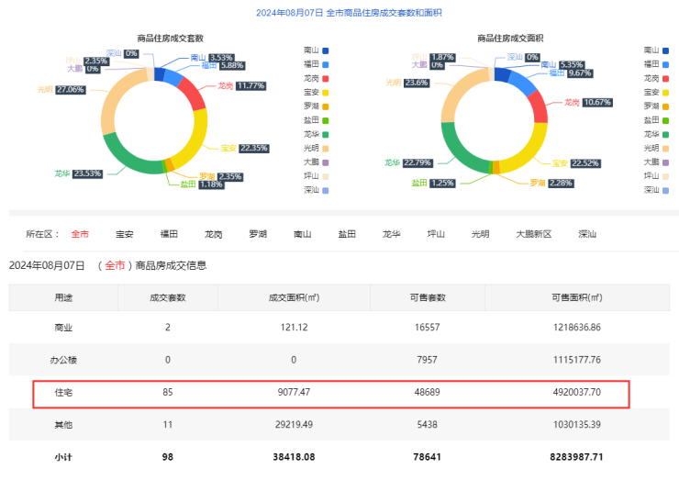Toggle 深汕 legend in the 成交套数 chart
The image size is (679, 480).
tap(315, 190)
